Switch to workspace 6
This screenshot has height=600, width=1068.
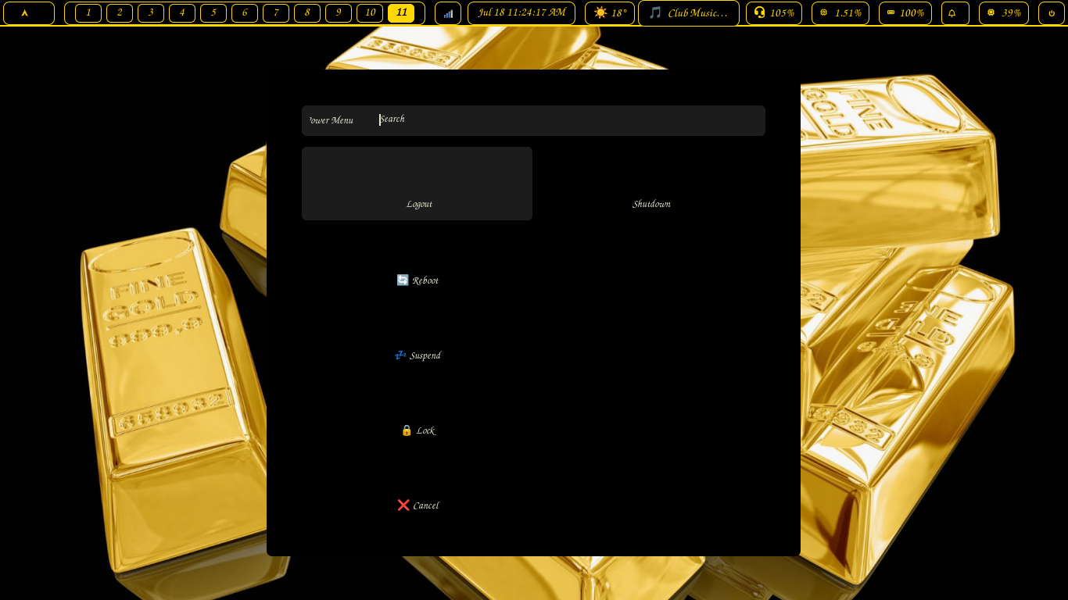pos(245,13)
